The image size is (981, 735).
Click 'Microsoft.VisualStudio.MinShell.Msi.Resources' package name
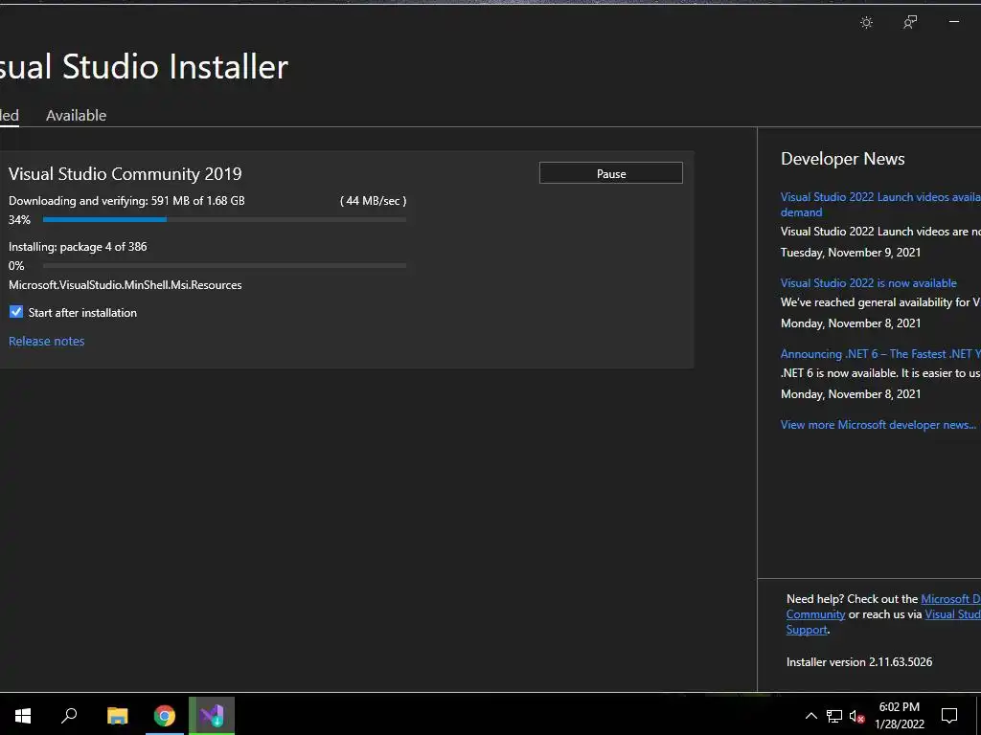click(x=125, y=285)
